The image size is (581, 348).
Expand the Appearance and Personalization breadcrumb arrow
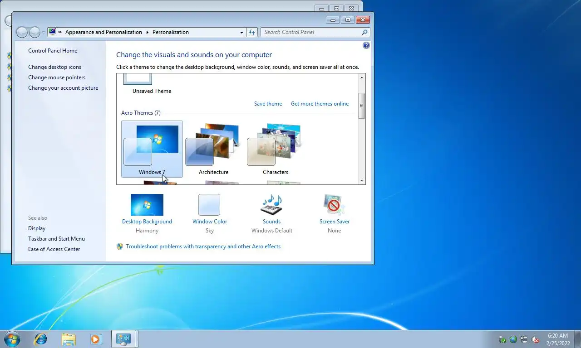147,32
